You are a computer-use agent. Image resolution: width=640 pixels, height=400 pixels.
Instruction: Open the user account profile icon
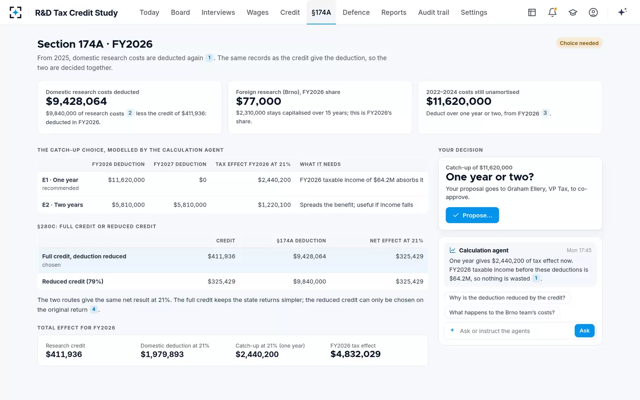[593, 12]
